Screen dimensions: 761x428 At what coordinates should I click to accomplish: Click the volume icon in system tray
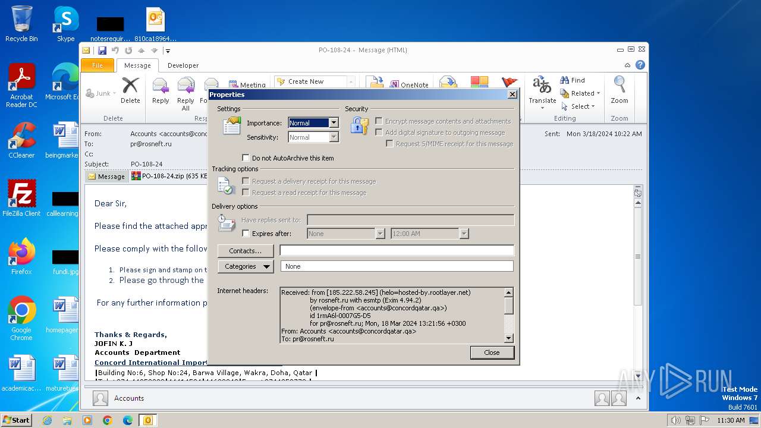tap(676, 420)
